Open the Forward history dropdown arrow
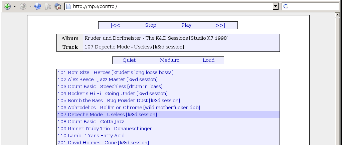 [30, 7]
